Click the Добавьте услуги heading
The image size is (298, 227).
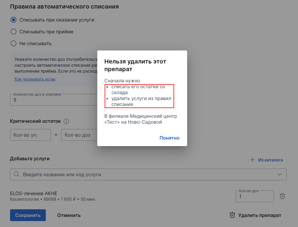click(x=30, y=159)
